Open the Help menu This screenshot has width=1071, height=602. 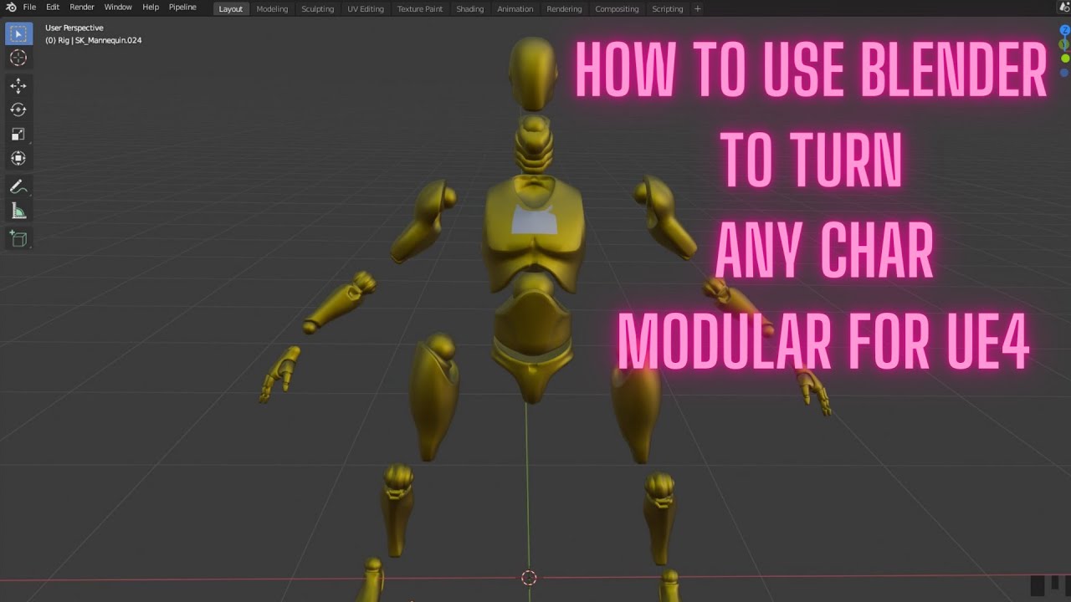click(x=151, y=8)
